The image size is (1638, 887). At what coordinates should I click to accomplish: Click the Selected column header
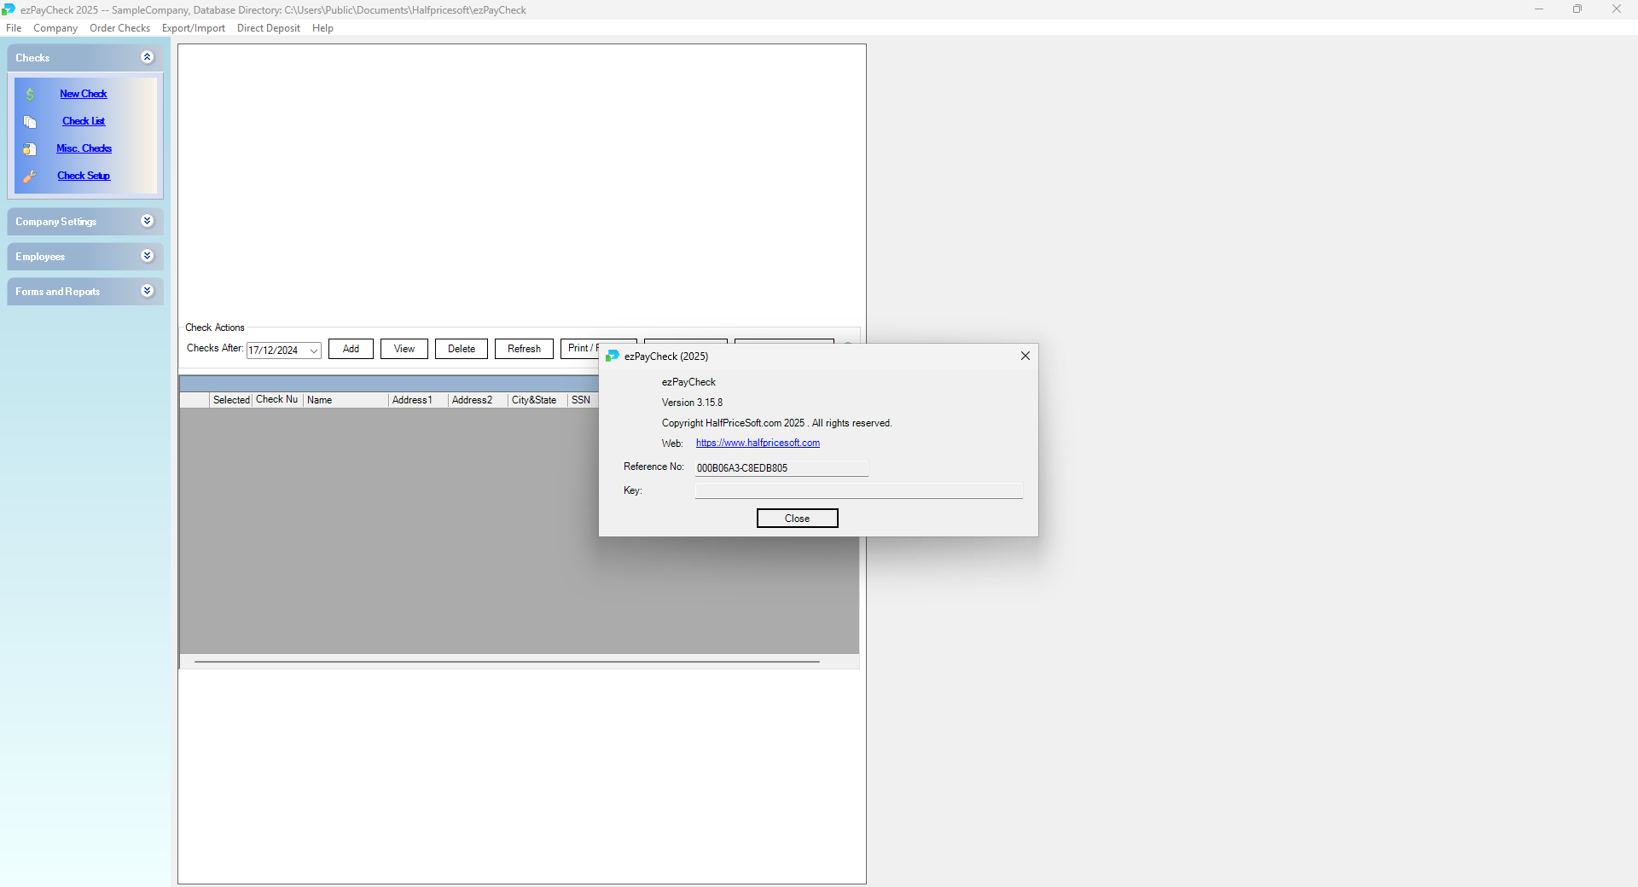pos(231,400)
